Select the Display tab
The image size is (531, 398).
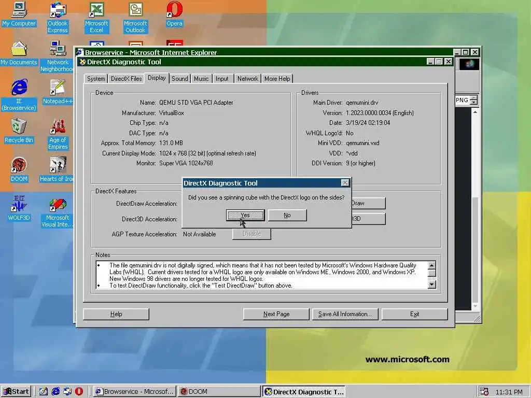[157, 78]
